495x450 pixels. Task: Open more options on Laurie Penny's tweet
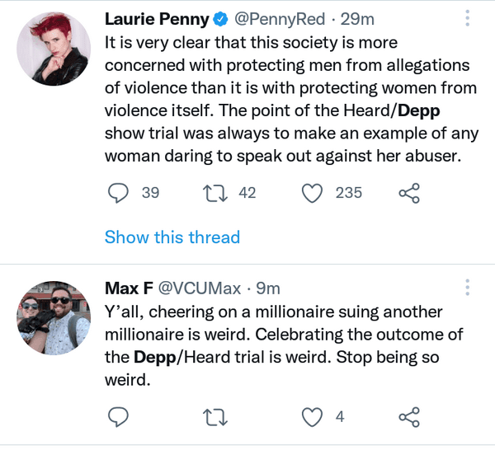click(468, 18)
